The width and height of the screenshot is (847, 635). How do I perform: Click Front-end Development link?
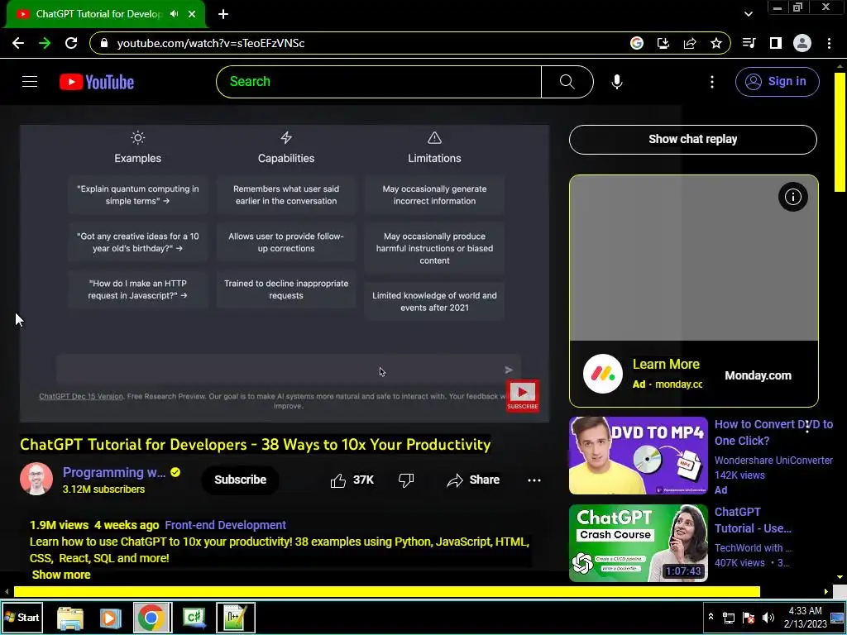225,525
